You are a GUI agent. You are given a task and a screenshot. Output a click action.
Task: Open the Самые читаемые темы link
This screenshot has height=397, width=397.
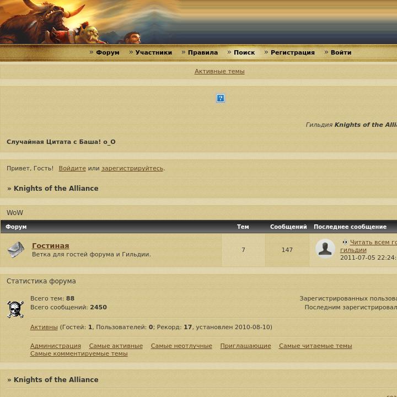[x=315, y=346]
